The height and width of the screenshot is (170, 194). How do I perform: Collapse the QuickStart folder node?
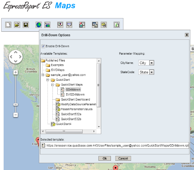[48, 80]
